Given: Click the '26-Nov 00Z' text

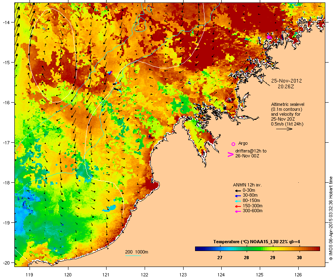Looking at the screenshot, I should tap(247, 156).
